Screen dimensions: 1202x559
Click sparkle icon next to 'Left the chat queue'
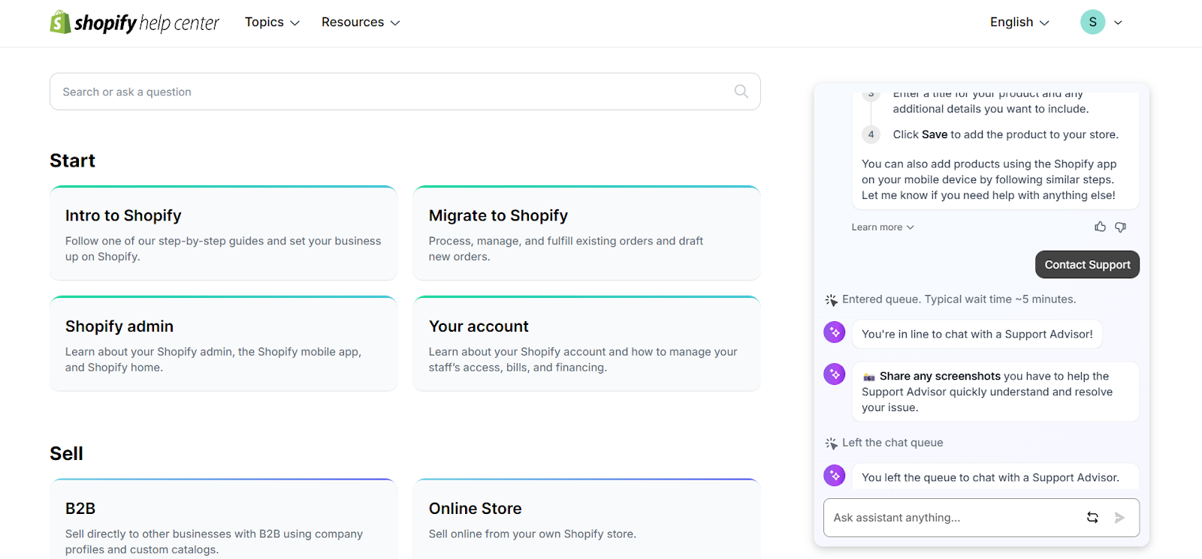pyautogui.click(x=831, y=443)
